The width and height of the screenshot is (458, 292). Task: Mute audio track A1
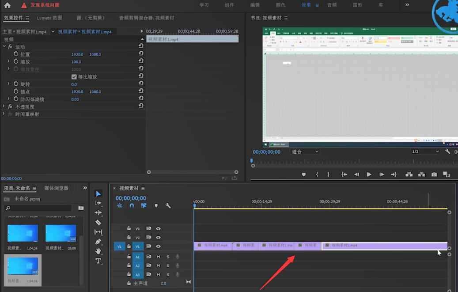(x=158, y=257)
